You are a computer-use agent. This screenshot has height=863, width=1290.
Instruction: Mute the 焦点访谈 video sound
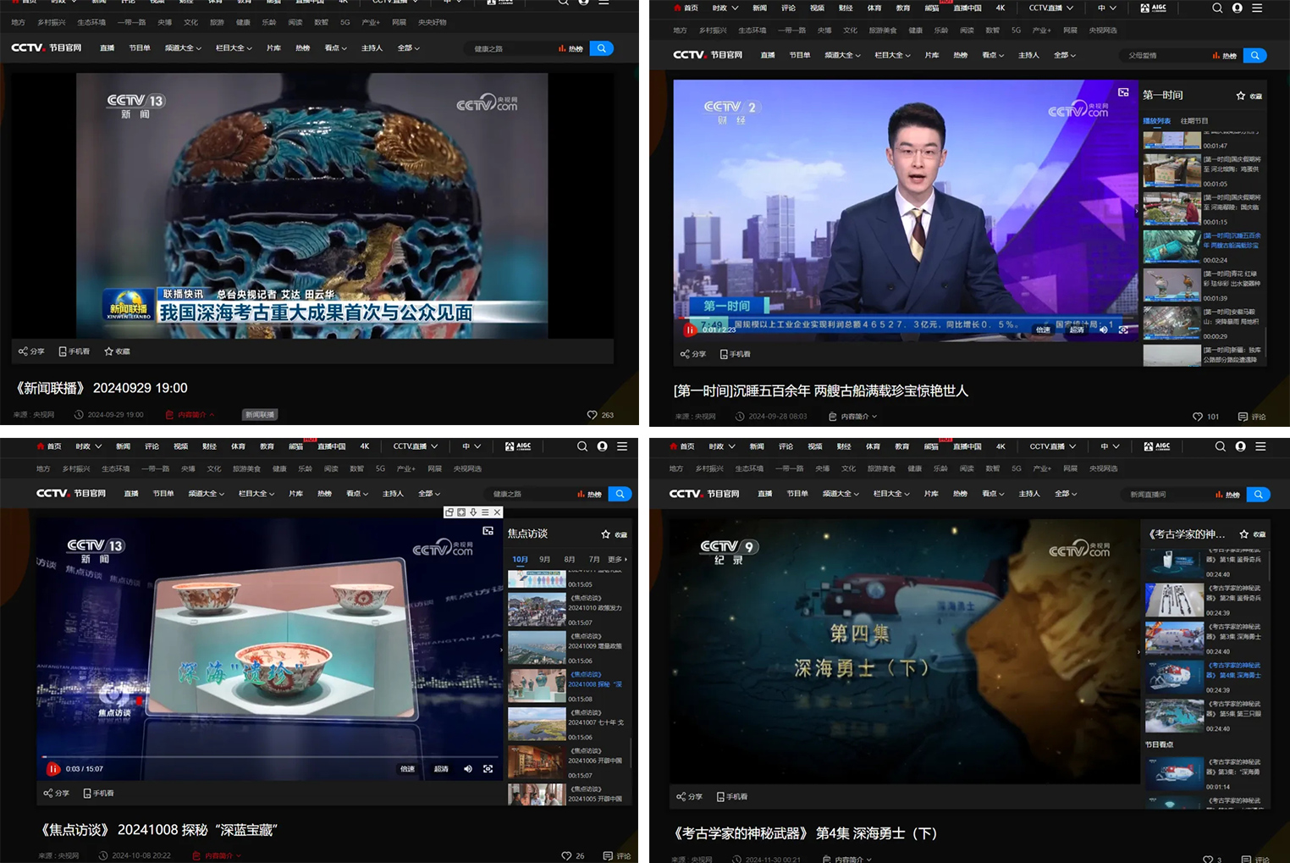[468, 769]
